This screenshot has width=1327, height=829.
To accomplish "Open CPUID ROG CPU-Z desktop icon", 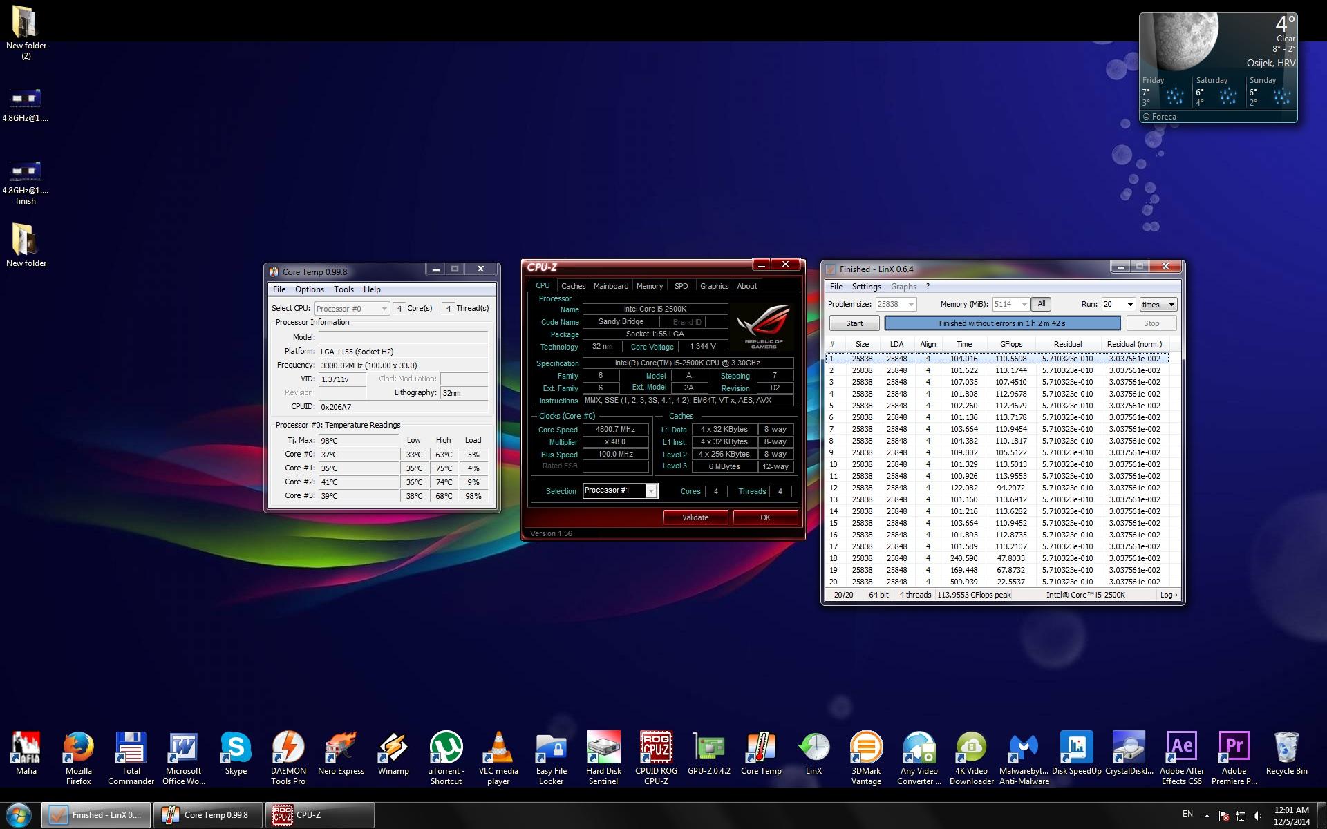I will pyautogui.click(x=656, y=758).
